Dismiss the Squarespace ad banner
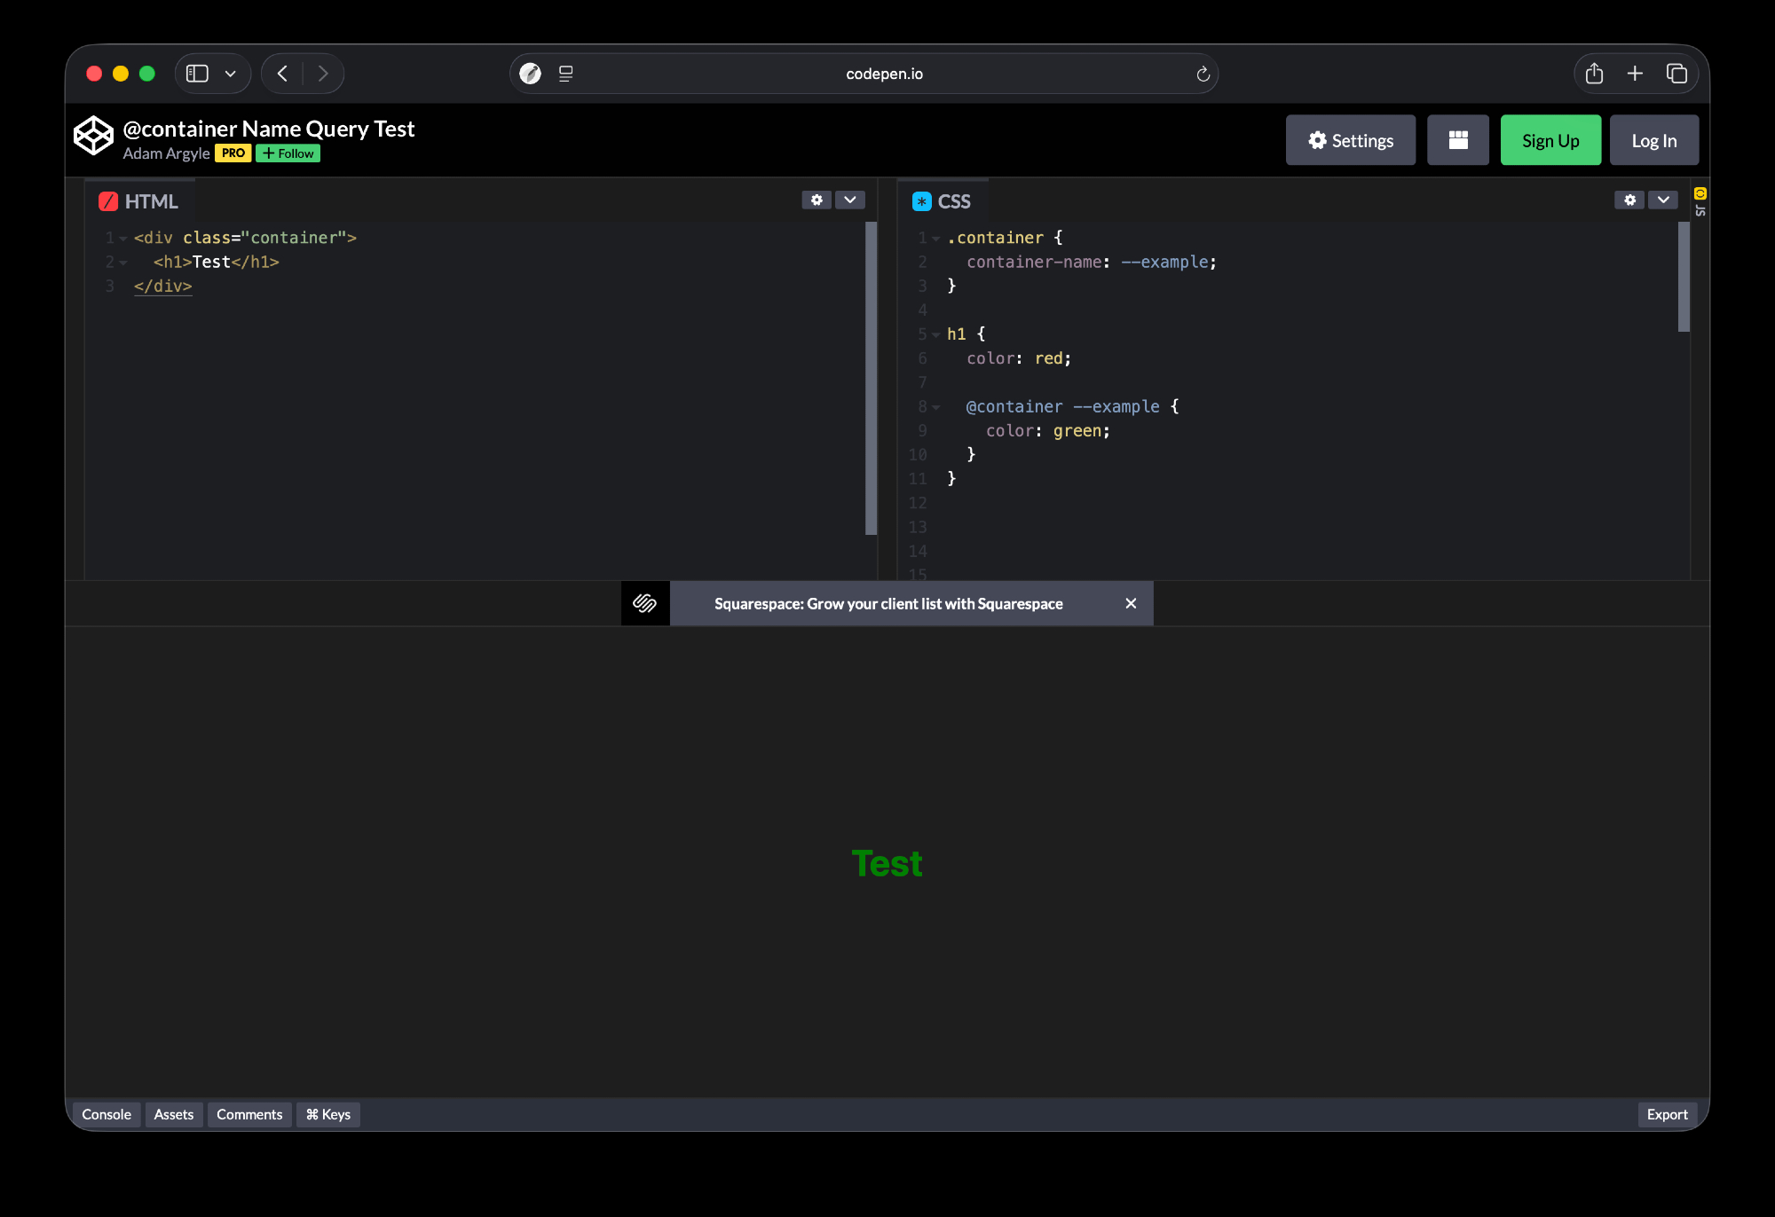Screen dimensions: 1775x1217 click(x=1131, y=604)
